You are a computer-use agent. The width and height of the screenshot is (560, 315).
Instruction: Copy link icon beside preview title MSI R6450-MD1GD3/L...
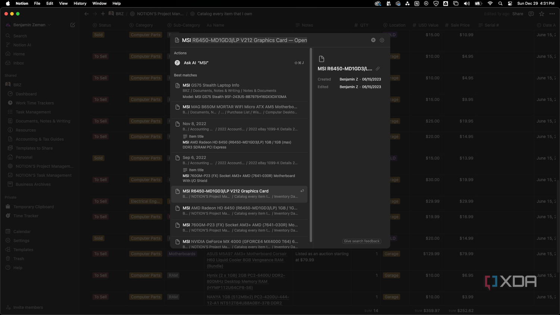378,69
